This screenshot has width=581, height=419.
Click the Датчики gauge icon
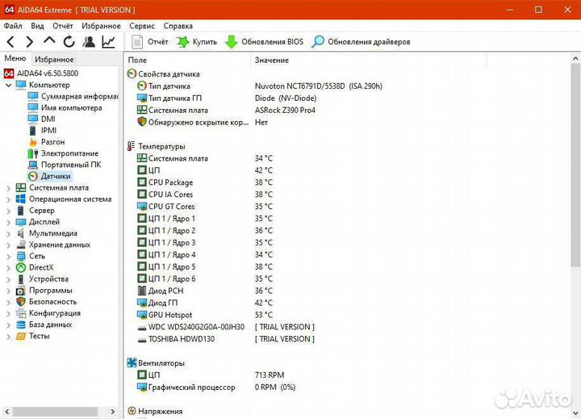(33, 176)
